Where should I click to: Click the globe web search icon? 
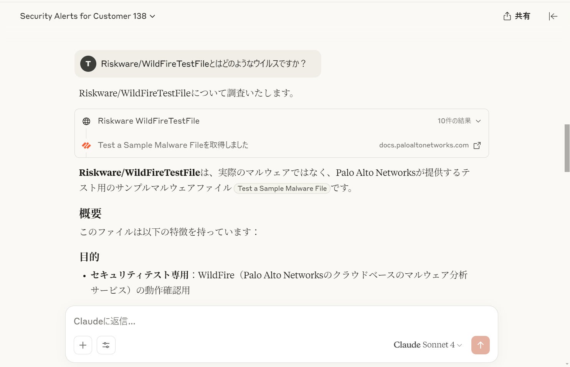click(86, 121)
